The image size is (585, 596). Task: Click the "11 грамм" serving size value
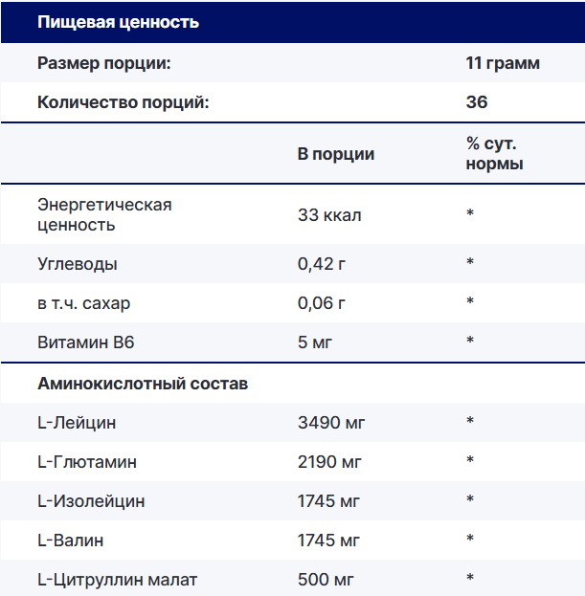[x=502, y=63]
